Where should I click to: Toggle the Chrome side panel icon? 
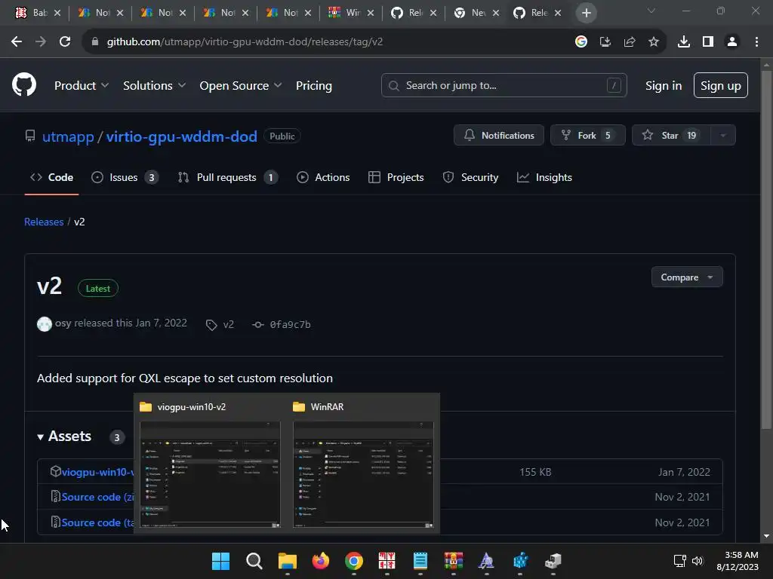point(708,42)
